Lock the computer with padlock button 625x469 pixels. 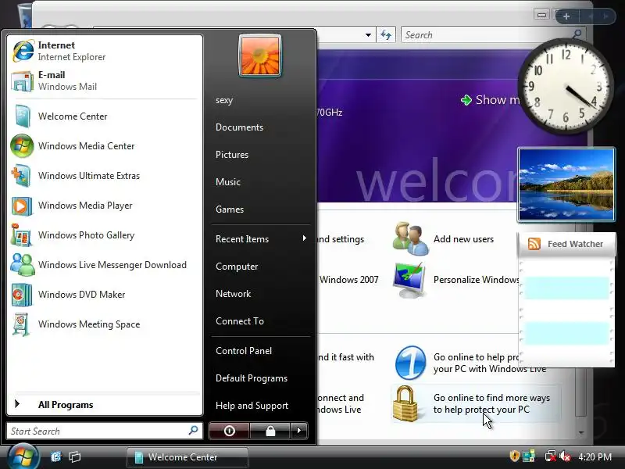click(270, 431)
